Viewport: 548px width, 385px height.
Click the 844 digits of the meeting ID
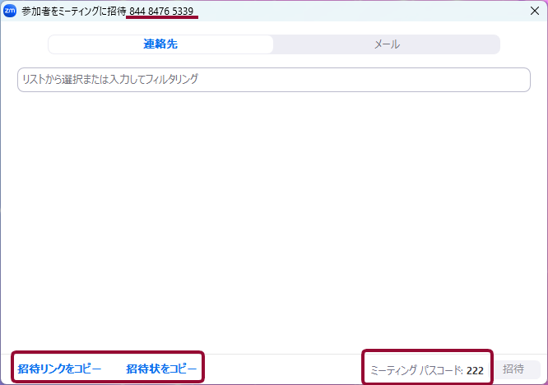coord(137,12)
